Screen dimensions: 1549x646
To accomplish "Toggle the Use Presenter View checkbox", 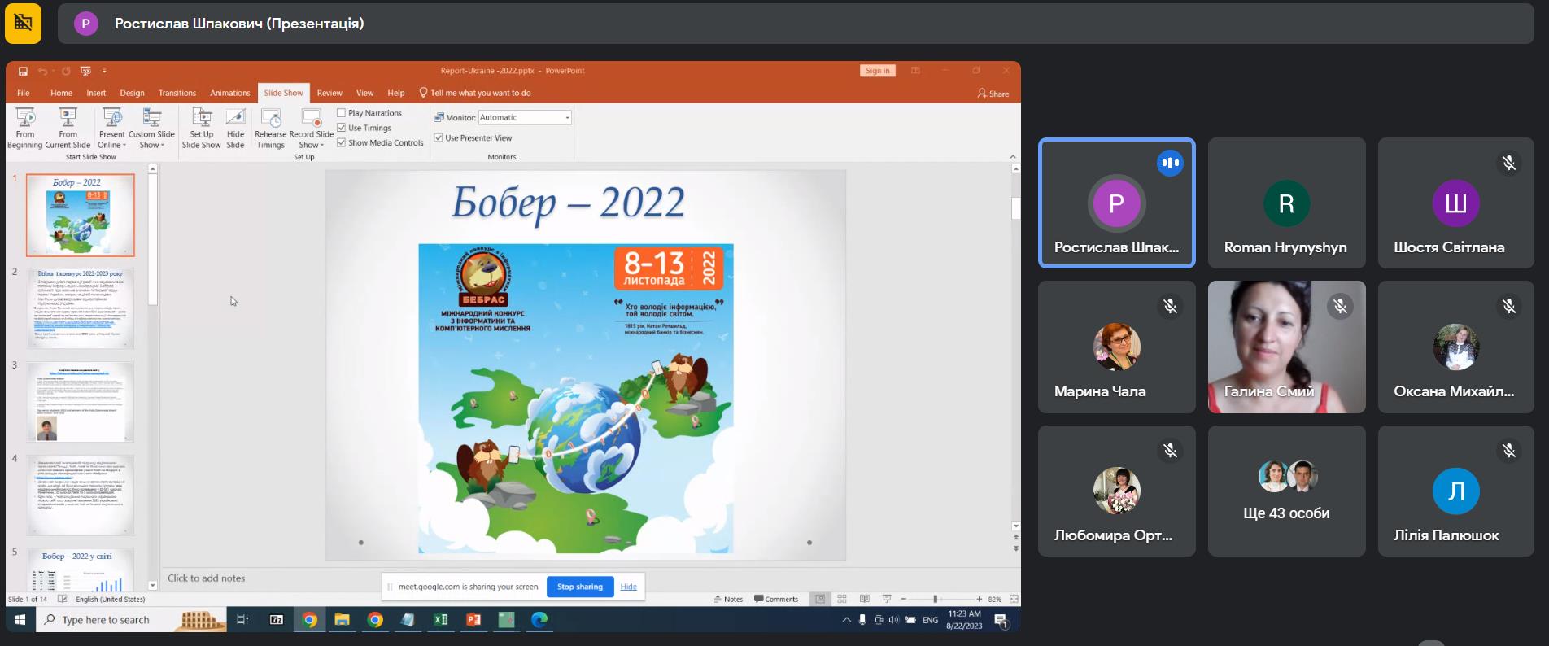I will coord(439,138).
